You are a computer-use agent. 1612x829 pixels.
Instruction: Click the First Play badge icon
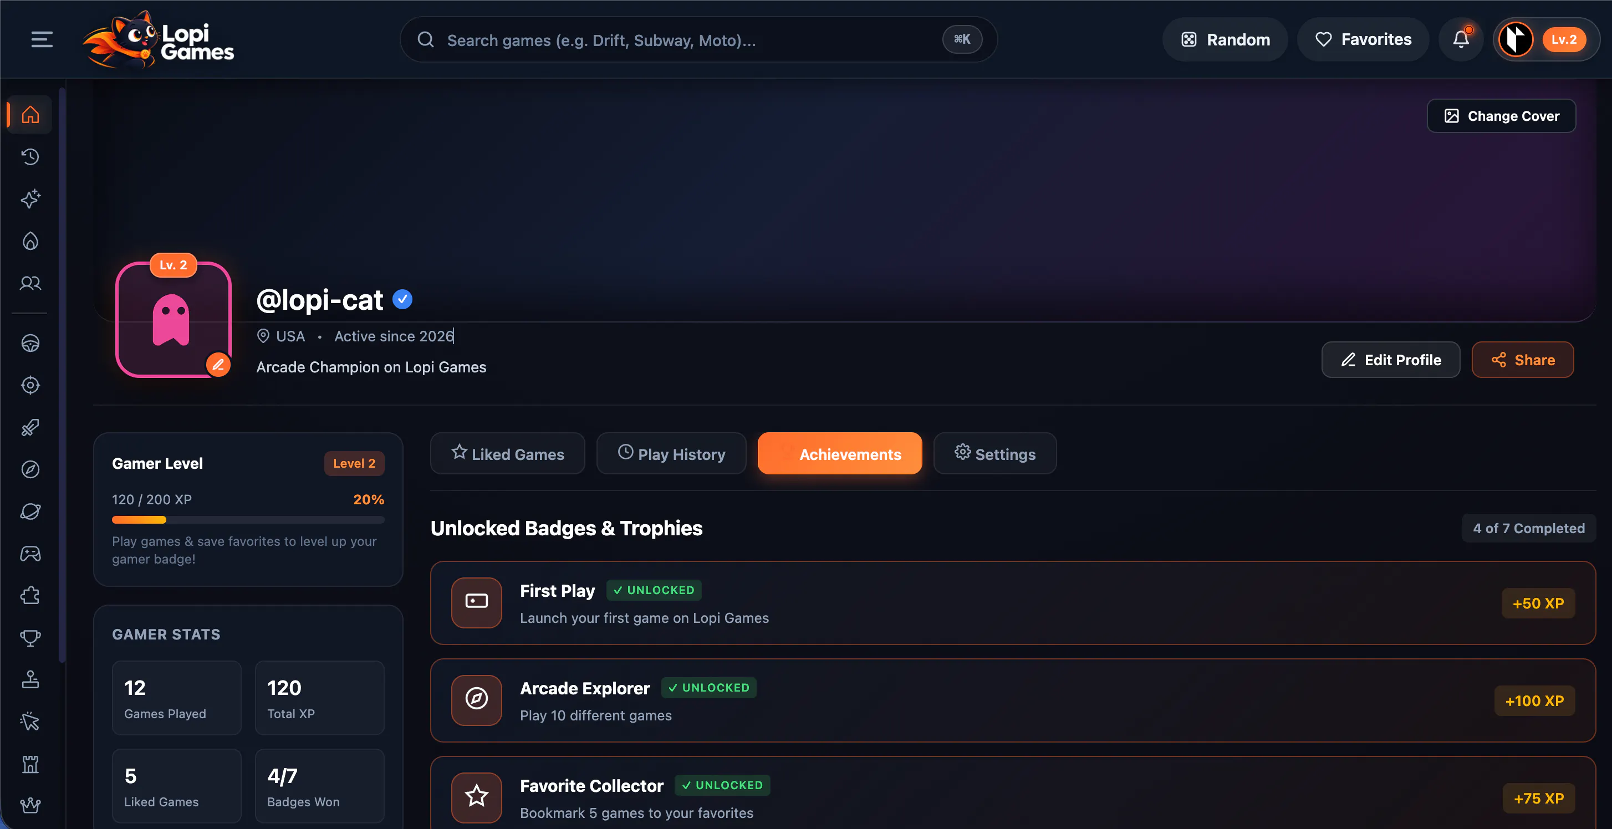(476, 602)
